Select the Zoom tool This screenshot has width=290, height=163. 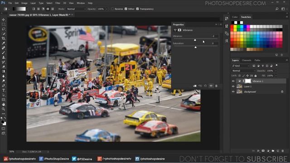[3, 109]
